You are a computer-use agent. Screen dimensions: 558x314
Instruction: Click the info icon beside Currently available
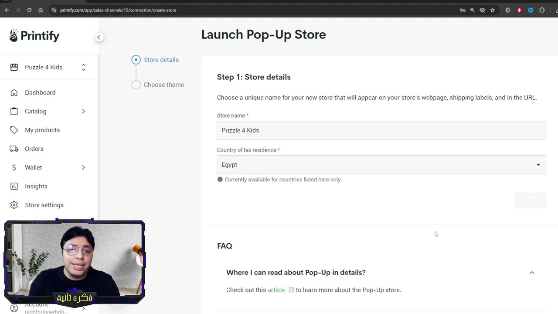(x=220, y=179)
